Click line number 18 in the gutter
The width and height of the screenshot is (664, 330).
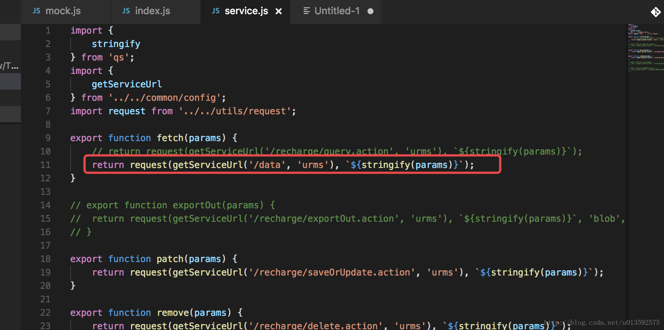(45, 259)
